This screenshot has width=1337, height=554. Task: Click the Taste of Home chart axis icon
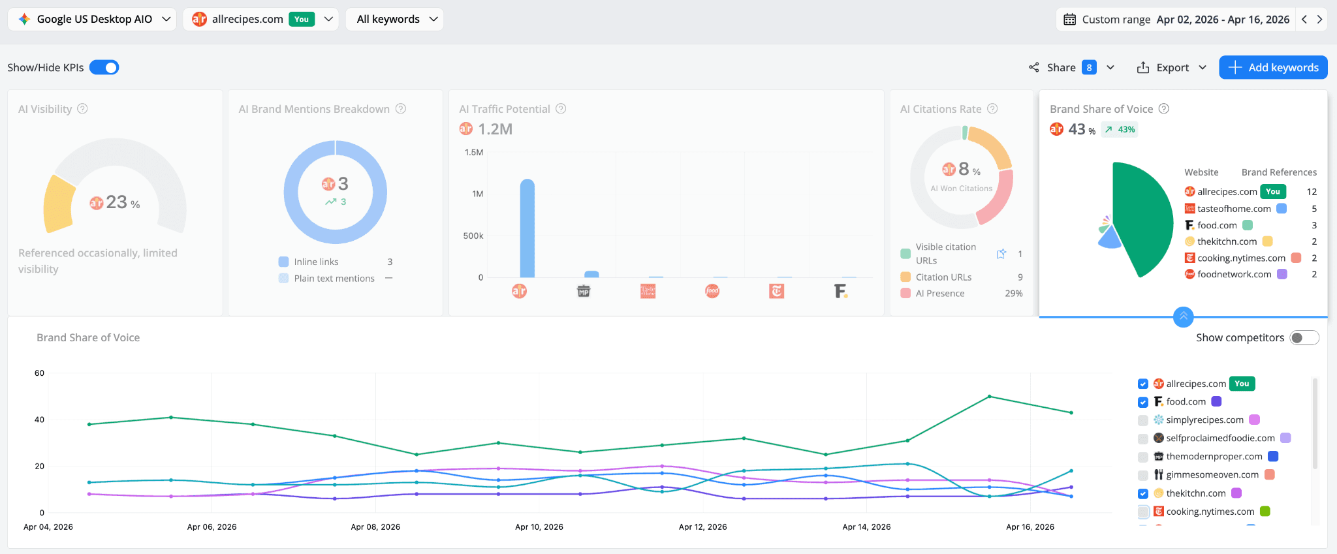point(648,291)
